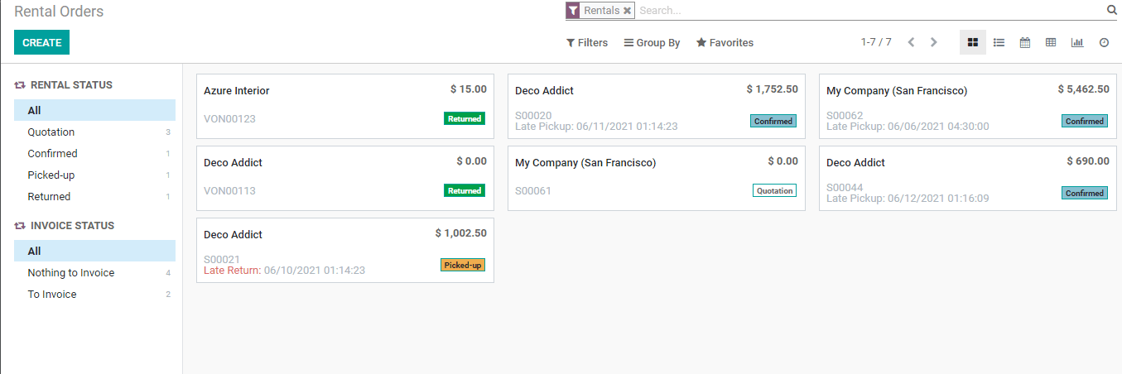Open the Favorites dropdown
The height and width of the screenshot is (374, 1122).
click(x=725, y=43)
